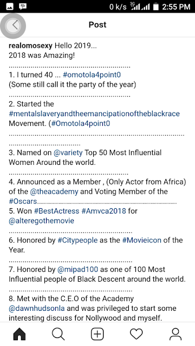Open the #Oscars hashtag

23,201
